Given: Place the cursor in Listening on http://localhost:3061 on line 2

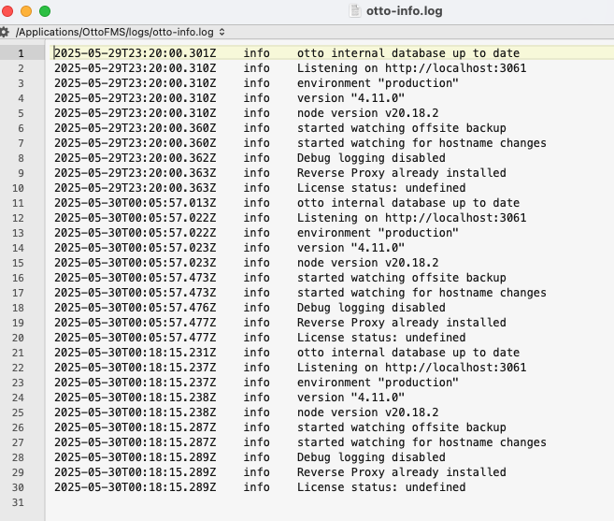Looking at the screenshot, I should (x=411, y=68).
